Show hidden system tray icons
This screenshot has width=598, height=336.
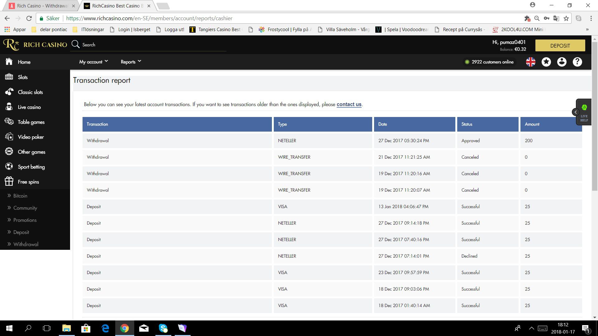(x=532, y=328)
